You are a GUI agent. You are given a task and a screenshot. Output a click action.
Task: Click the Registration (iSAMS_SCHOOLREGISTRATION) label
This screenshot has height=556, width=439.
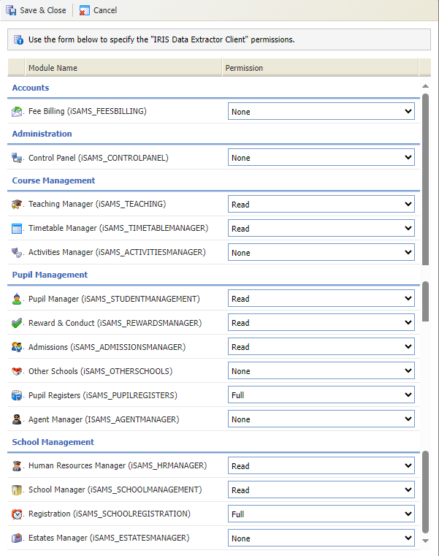click(110, 514)
